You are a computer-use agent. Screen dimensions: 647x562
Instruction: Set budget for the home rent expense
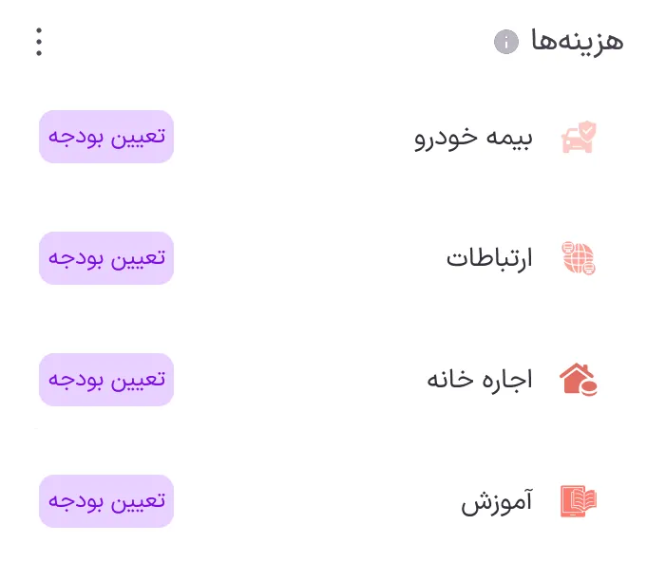[106, 380]
